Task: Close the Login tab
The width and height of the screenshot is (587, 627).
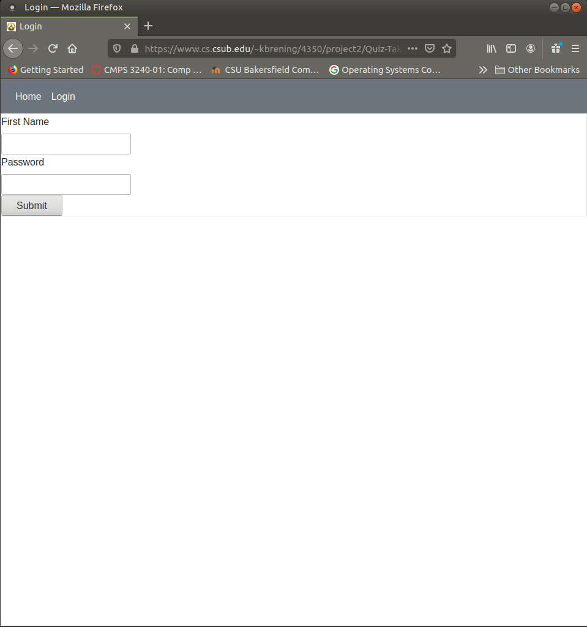Action: point(127,26)
